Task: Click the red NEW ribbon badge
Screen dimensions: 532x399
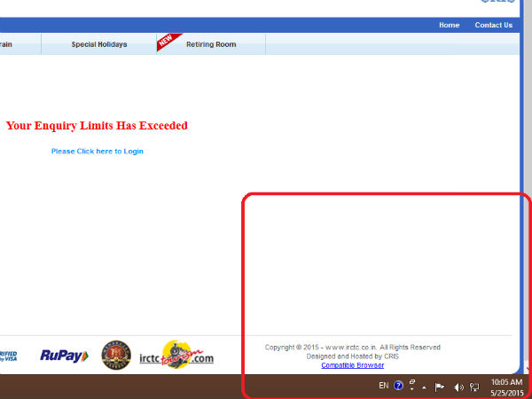Action: click(x=167, y=41)
